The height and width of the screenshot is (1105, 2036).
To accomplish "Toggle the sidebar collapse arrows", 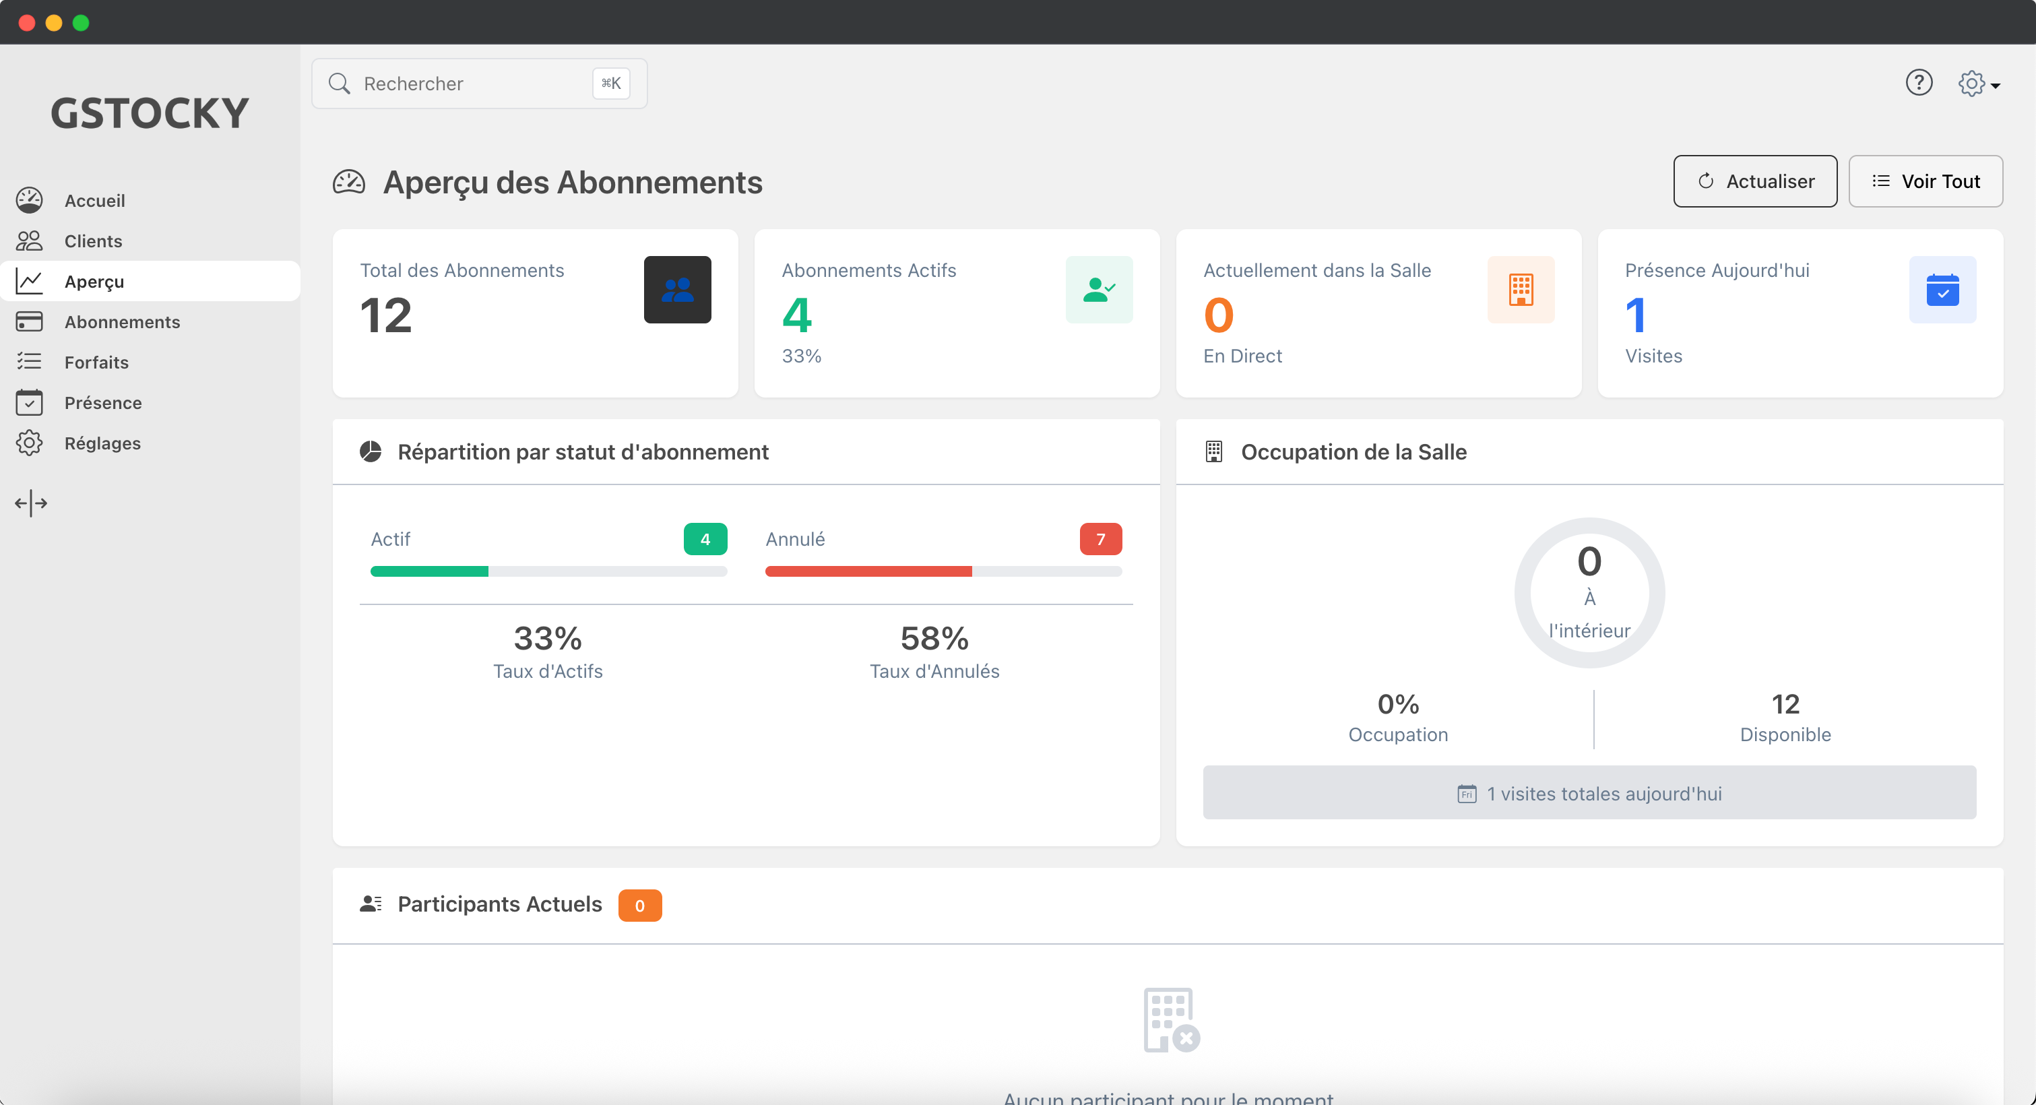I will click(31, 503).
